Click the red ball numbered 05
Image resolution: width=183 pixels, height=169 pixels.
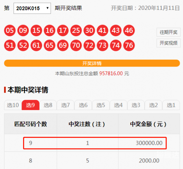point(10,30)
